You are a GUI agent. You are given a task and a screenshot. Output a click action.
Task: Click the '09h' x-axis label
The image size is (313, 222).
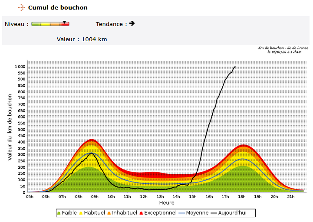click(95, 197)
